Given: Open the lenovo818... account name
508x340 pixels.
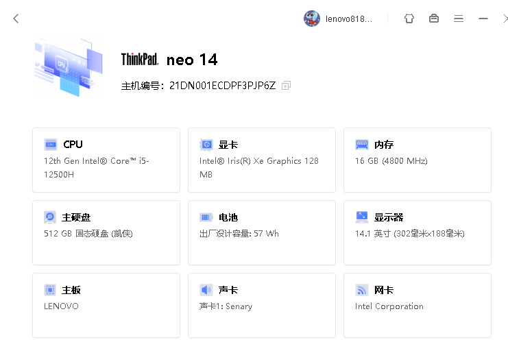Looking at the screenshot, I should [x=348, y=19].
